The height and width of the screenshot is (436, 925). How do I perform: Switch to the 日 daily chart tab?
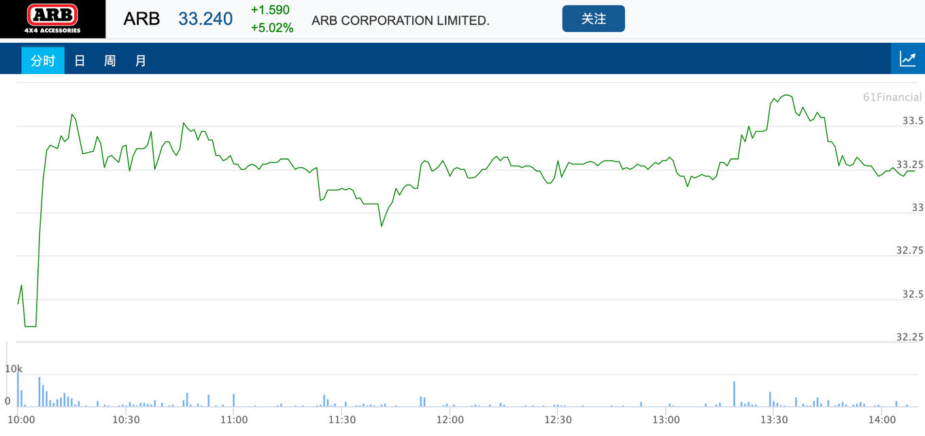click(x=80, y=60)
